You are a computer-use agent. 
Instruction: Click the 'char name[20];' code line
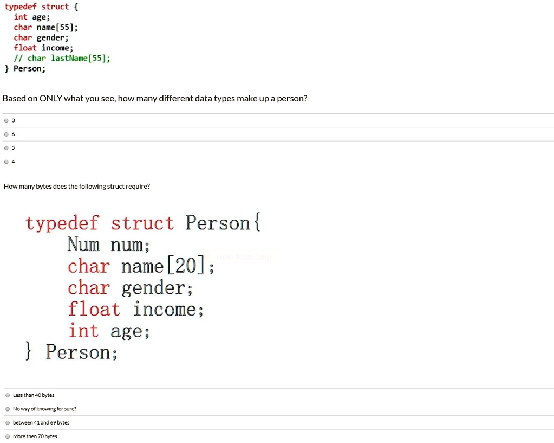click(x=141, y=267)
